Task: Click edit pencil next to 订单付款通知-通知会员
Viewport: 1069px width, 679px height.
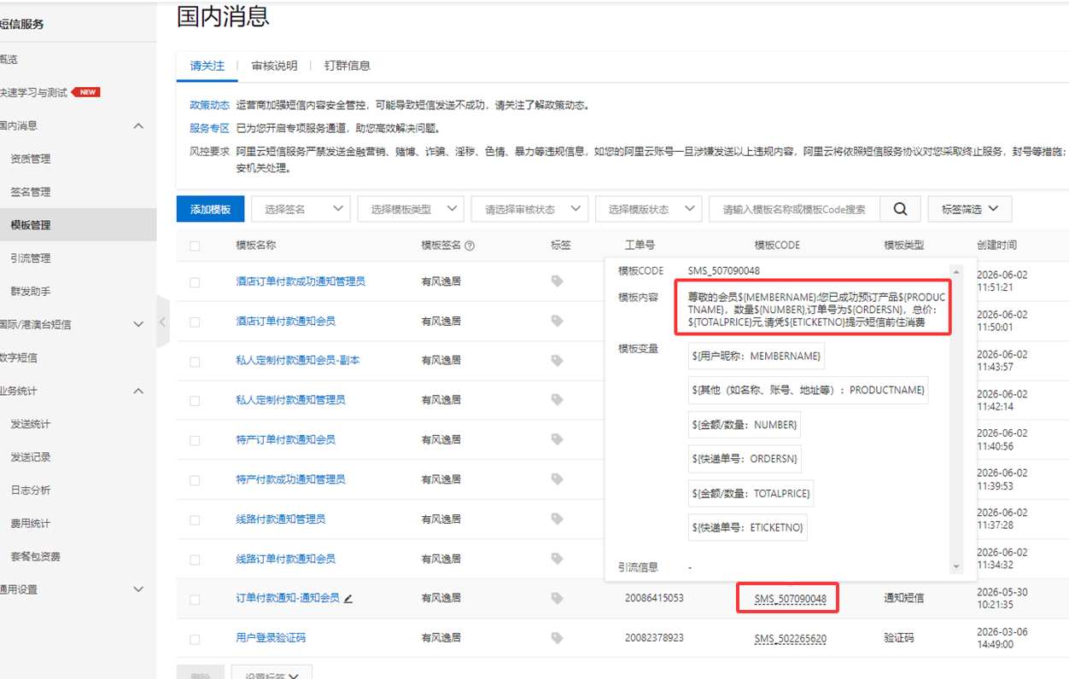Action: coord(348,599)
